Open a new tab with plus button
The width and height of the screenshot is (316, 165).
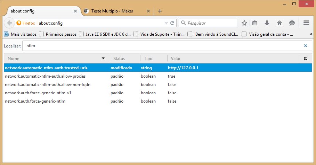(x=160, y=11)
